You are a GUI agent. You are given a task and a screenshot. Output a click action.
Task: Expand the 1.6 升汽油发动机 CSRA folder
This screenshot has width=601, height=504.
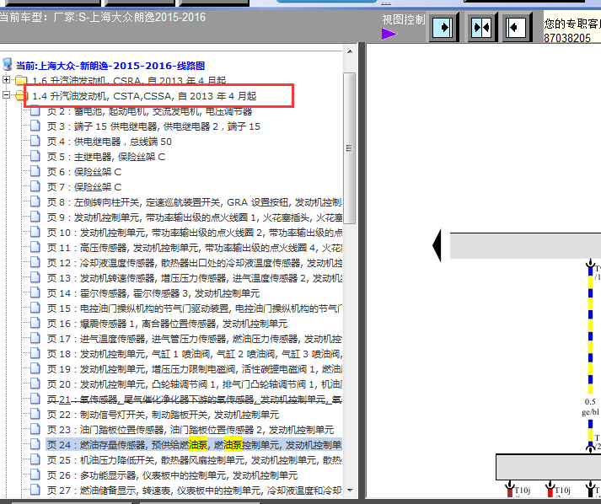[6, 80]
